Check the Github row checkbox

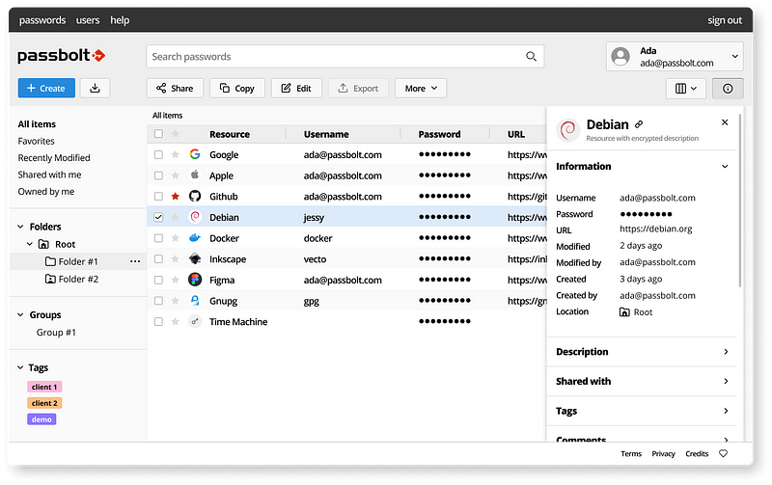(158, 197)
